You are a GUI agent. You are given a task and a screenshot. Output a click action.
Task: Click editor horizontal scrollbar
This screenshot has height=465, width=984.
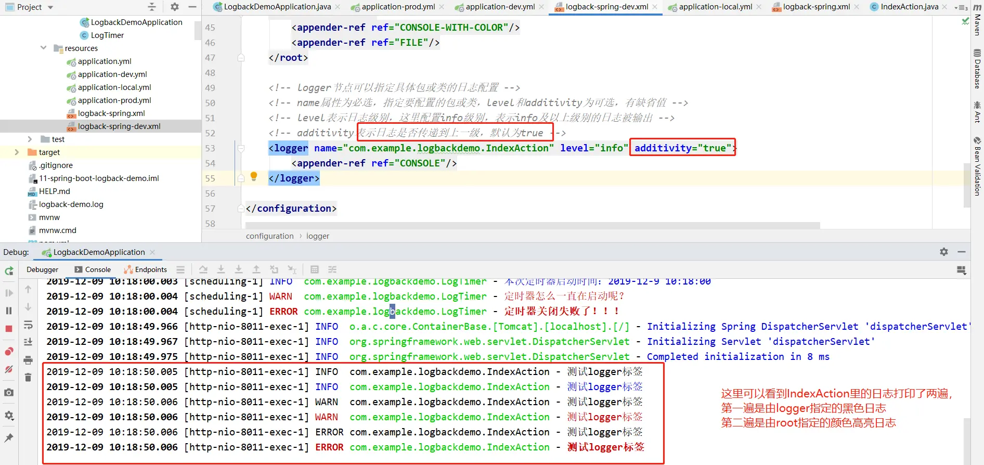533,225
